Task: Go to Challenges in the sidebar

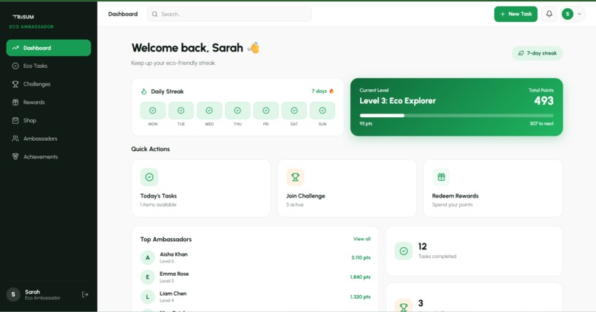Action: click(49, 84)
